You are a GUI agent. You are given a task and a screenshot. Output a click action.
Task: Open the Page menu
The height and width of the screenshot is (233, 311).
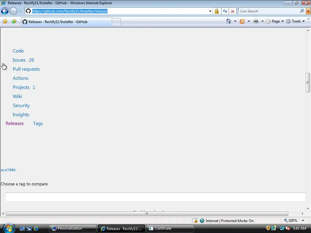click(275, 21)
